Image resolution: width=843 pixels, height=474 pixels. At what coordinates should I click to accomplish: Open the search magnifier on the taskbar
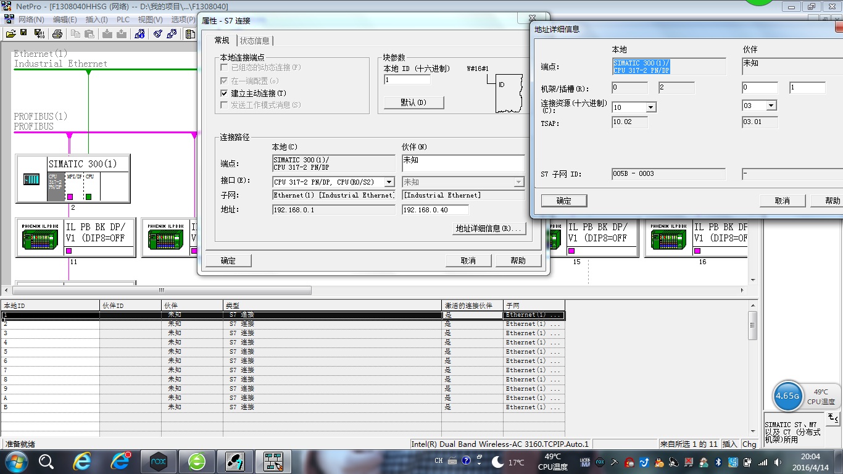pyautogui.click(x=46, y=461)
